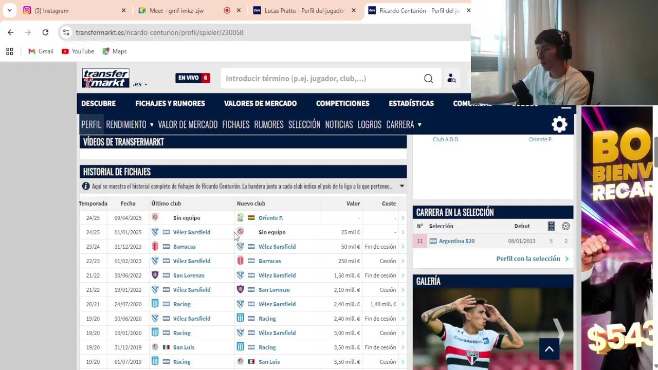658x370 pixels.
Task: Switch to the Lucas Pratto browser tab
Action: click(x=303, y=10)
